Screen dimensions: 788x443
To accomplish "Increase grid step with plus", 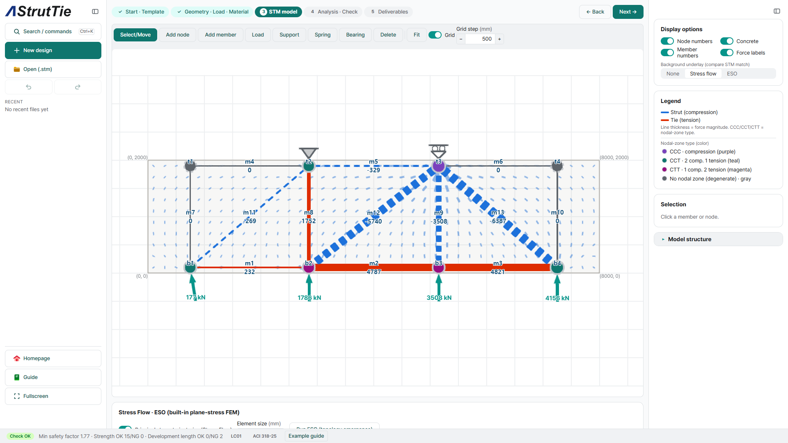I will (x=499, y=39).
